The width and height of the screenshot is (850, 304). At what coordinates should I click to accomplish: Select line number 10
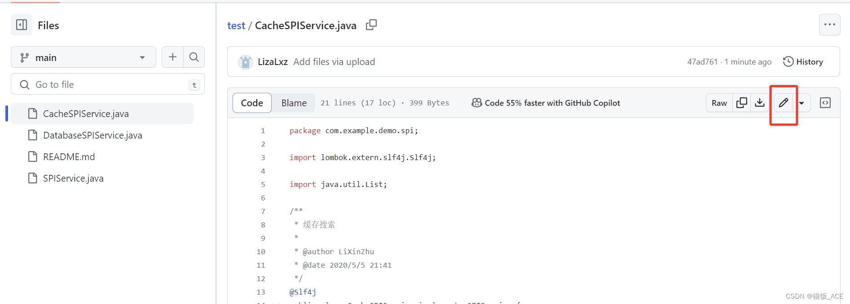coord(261,252)
